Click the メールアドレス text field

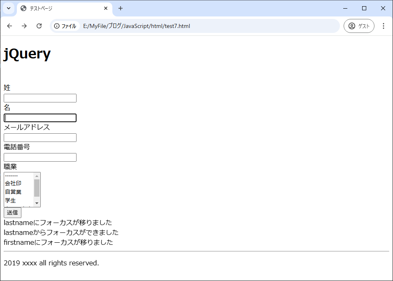(40, 137)
